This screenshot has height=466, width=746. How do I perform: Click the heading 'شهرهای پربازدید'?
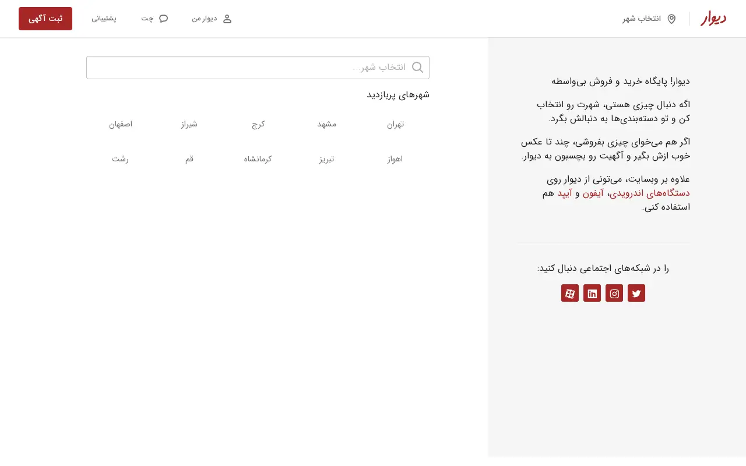[x=398, y=95]
